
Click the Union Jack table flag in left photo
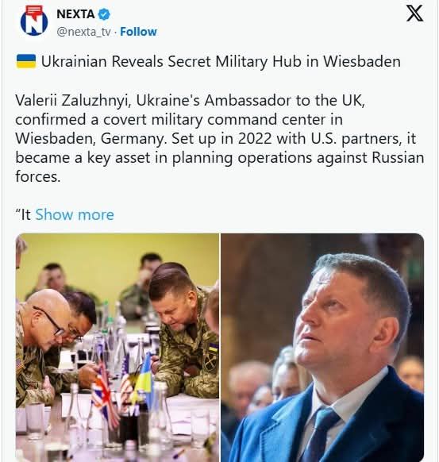tap(103, 395)
